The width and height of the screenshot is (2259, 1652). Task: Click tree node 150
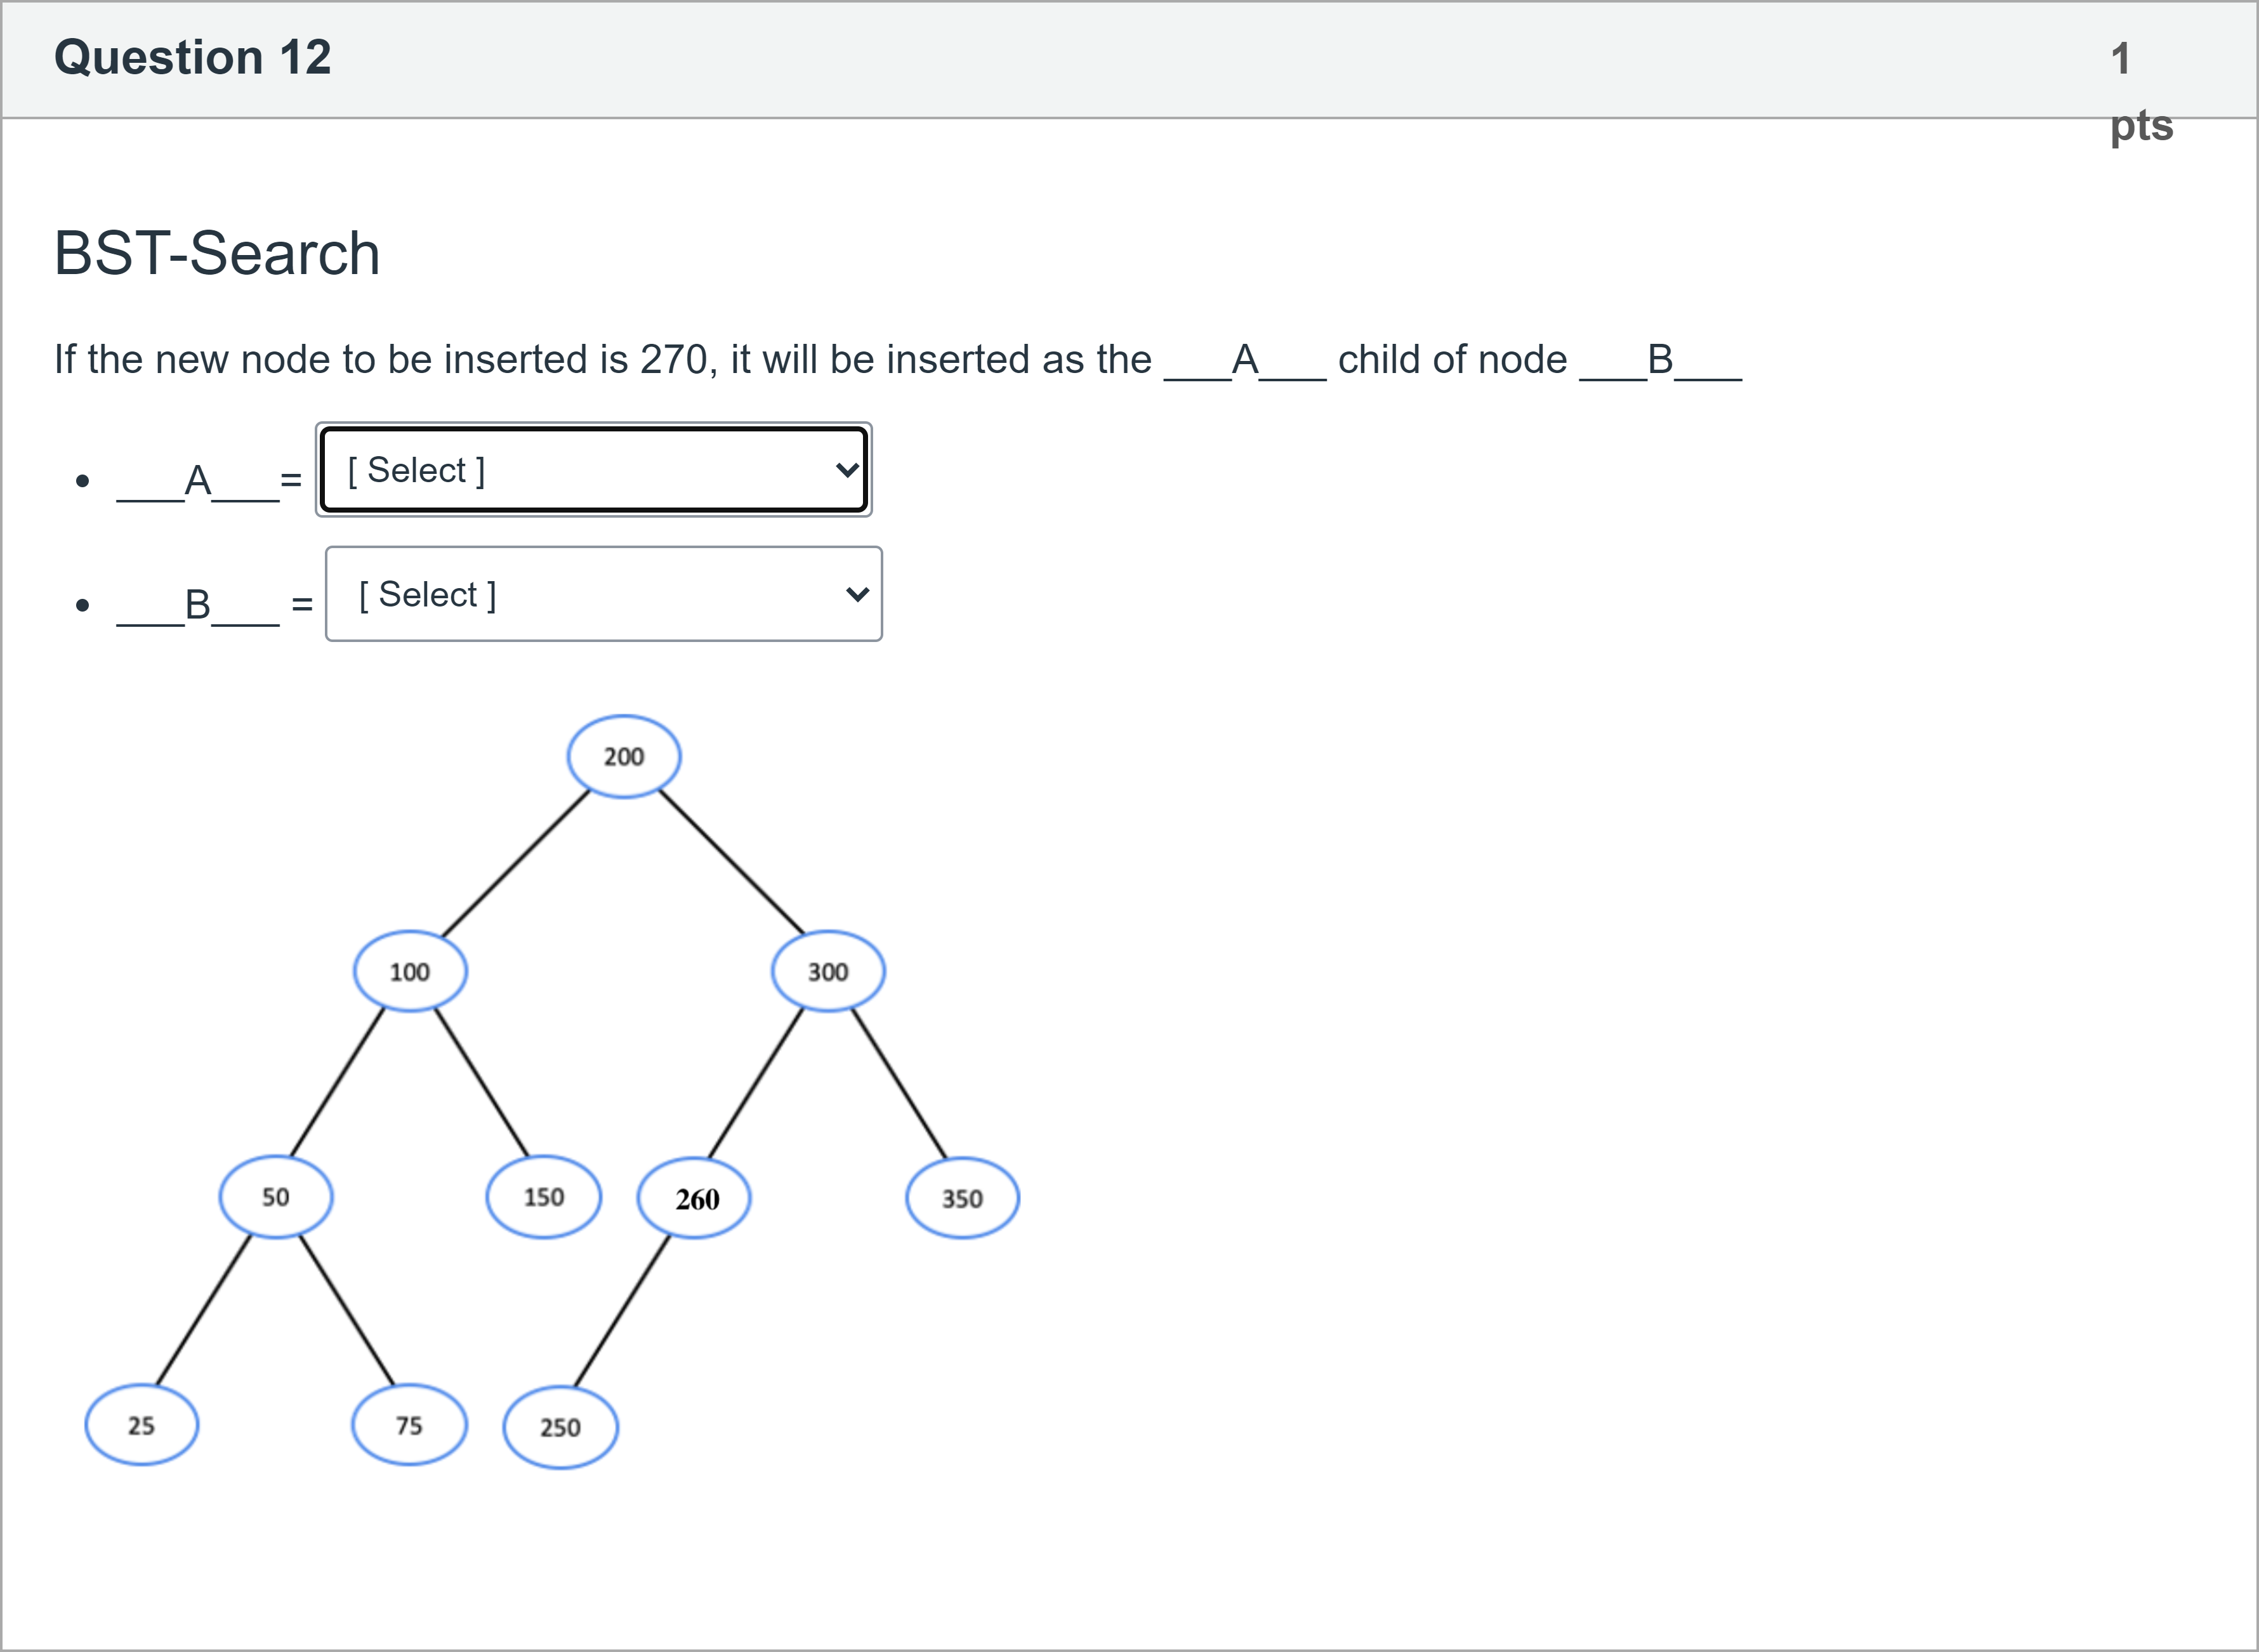point(544,1197)
